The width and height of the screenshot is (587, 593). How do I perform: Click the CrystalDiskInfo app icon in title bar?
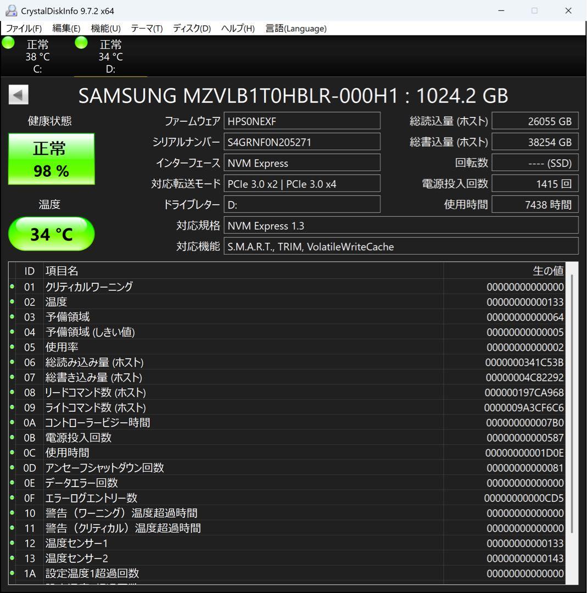(x=11, y=10)
